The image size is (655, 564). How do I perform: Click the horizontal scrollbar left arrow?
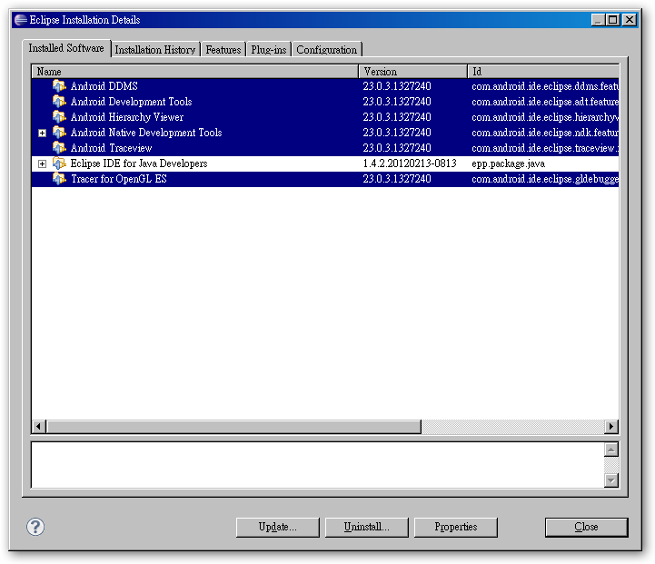[x=39, y=427]
